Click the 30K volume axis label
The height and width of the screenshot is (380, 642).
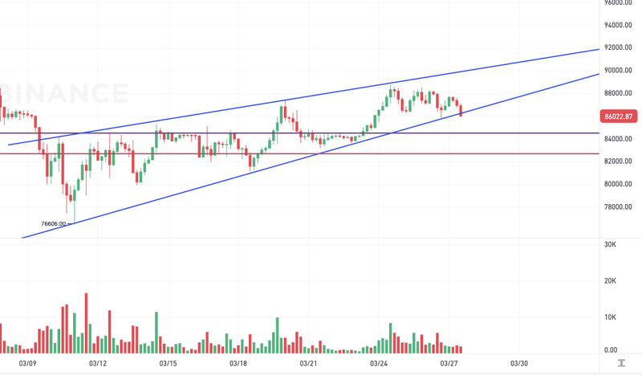[610, 244]
